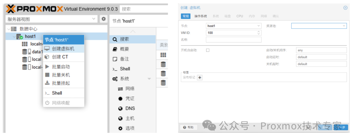Click the gears icon beside 系统
The image size is (353, 140).
point(115,79)
